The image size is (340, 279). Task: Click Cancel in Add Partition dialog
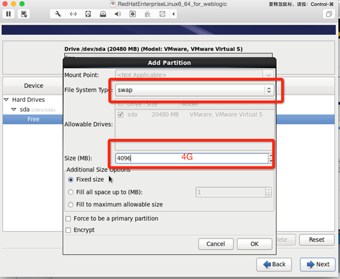[216, 244]
